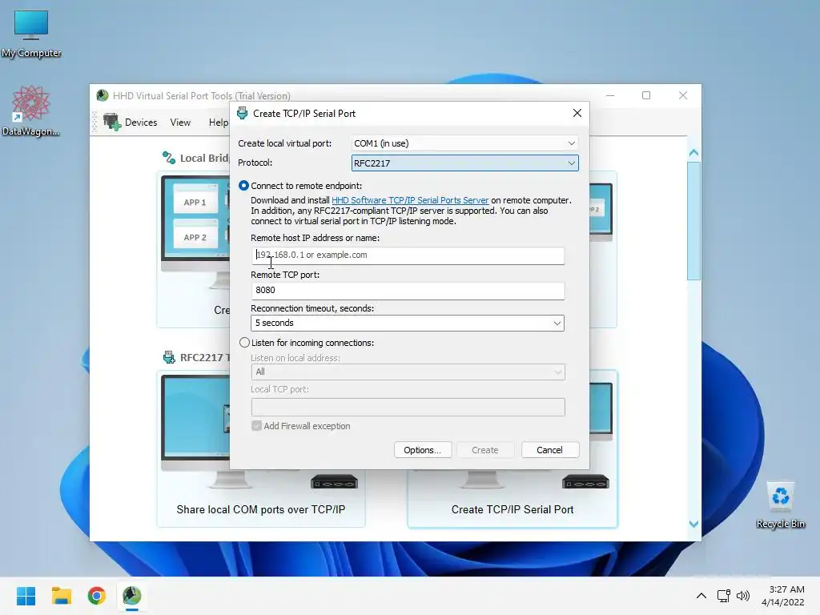This screenshot has height=615, width=820.
Task: Open File Explorer from taskbar
Action: coord(61,596)
